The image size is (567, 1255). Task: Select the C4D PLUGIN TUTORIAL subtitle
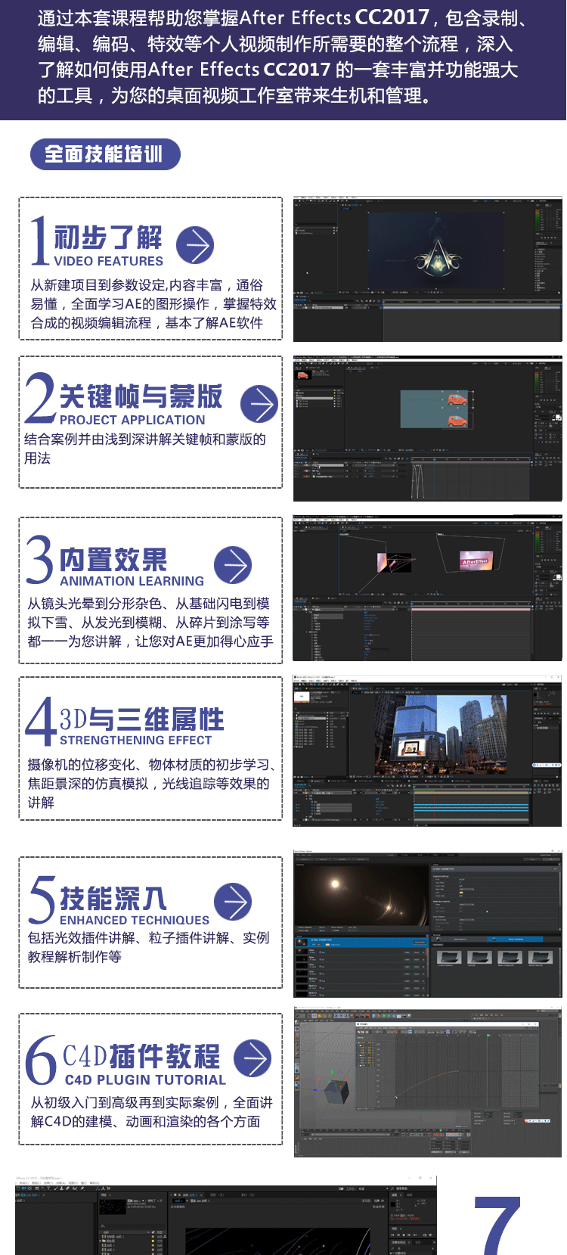tap(145, 1079)
